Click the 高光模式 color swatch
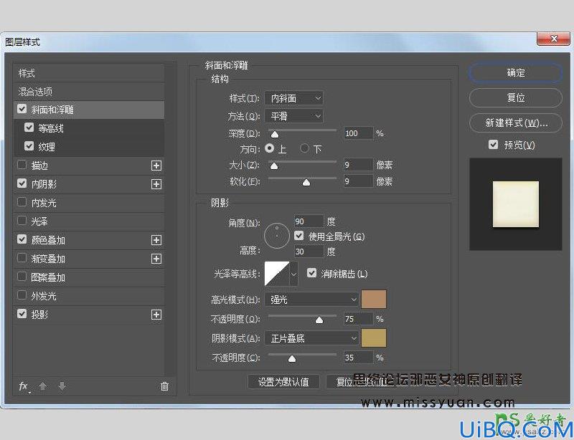This screenshot has height=440, width=574. point(374,299)
